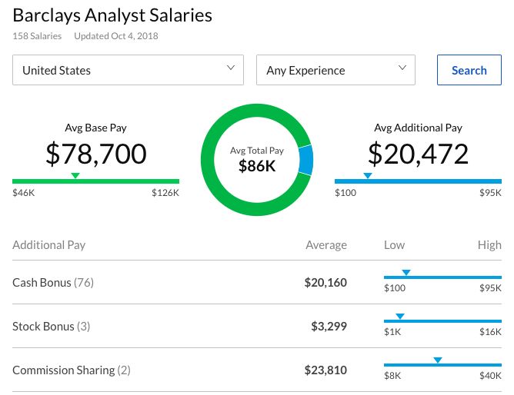Viewport: 514px width, 395px height.
Task: Click the Avg Base Pay label
Action: (x=95, y=128)
